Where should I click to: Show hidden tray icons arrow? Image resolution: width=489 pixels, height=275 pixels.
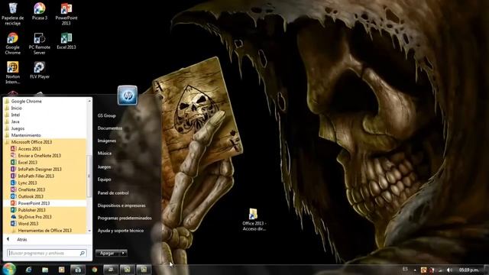click(x=415, y=270)
